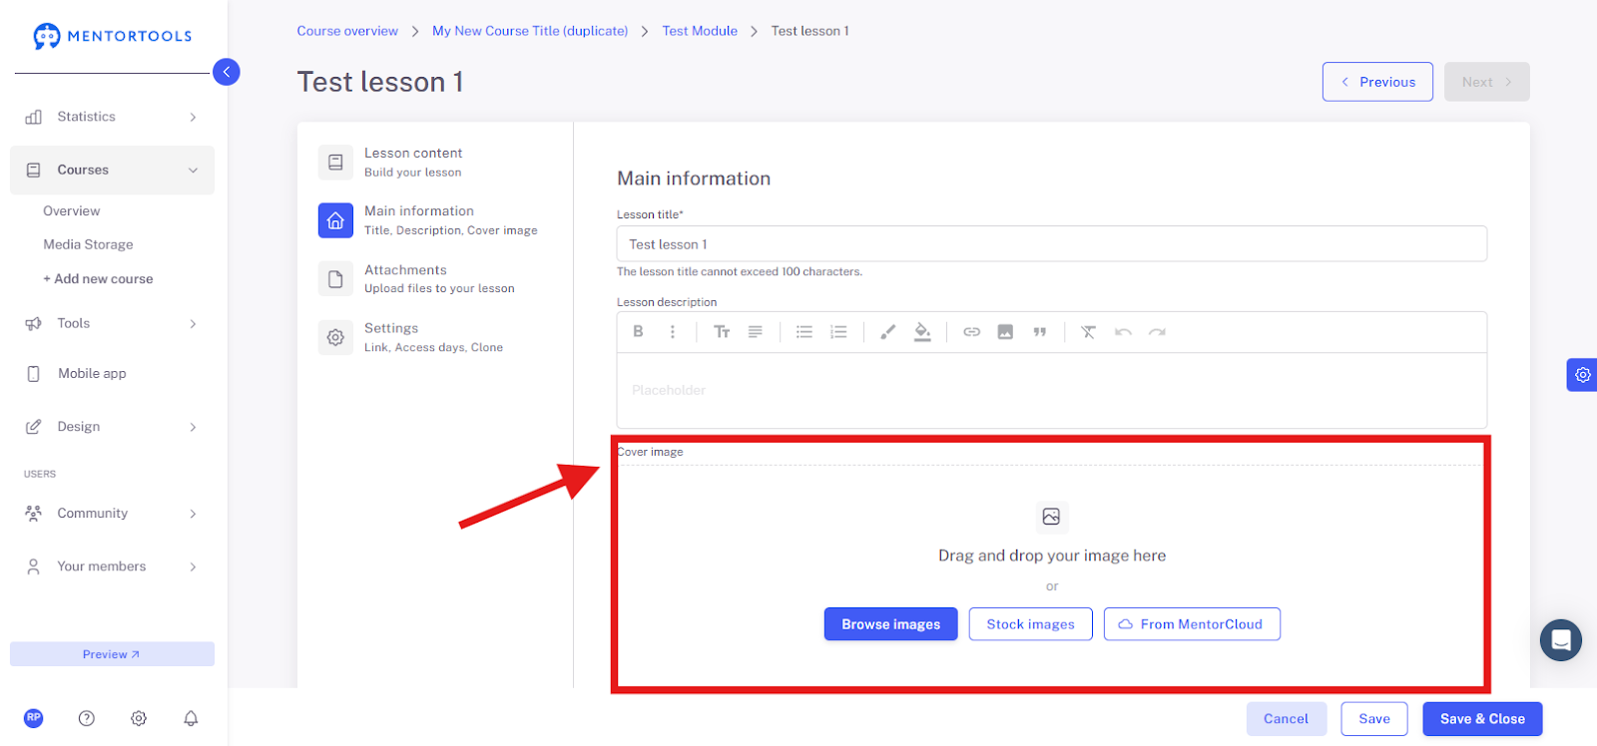Expand the Tools menu chevron
Screen dimensions: 1597x746
pyautogui.click(x=193, y=324)
